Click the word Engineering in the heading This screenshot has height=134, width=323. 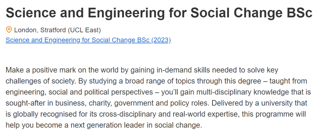(126, 13)
